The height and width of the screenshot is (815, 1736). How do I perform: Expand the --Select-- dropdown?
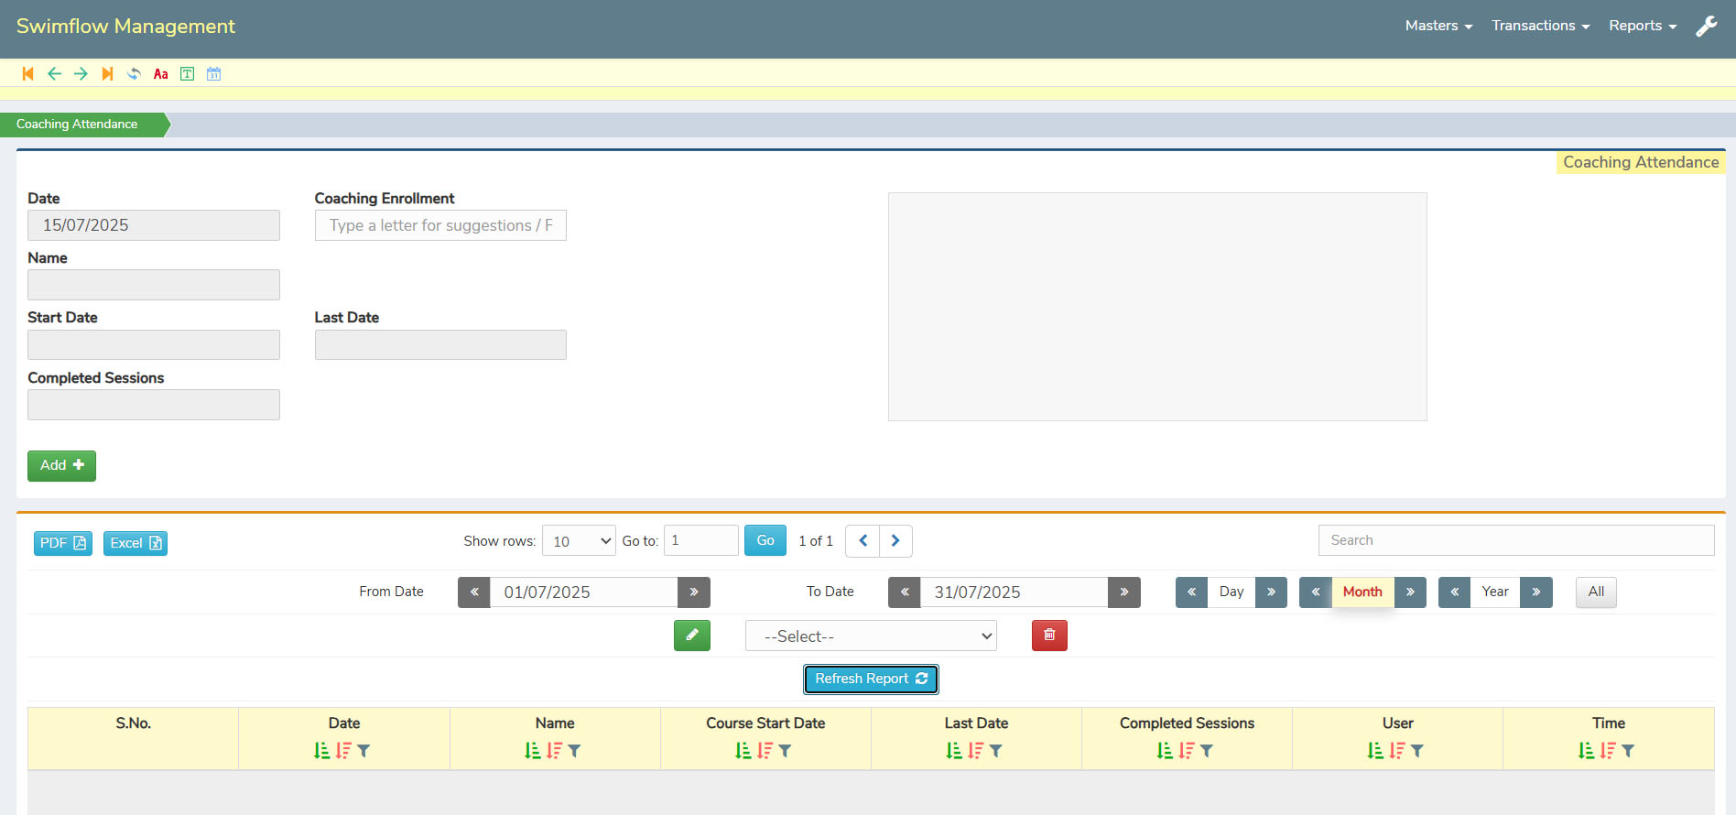click(x=870, y=636)
